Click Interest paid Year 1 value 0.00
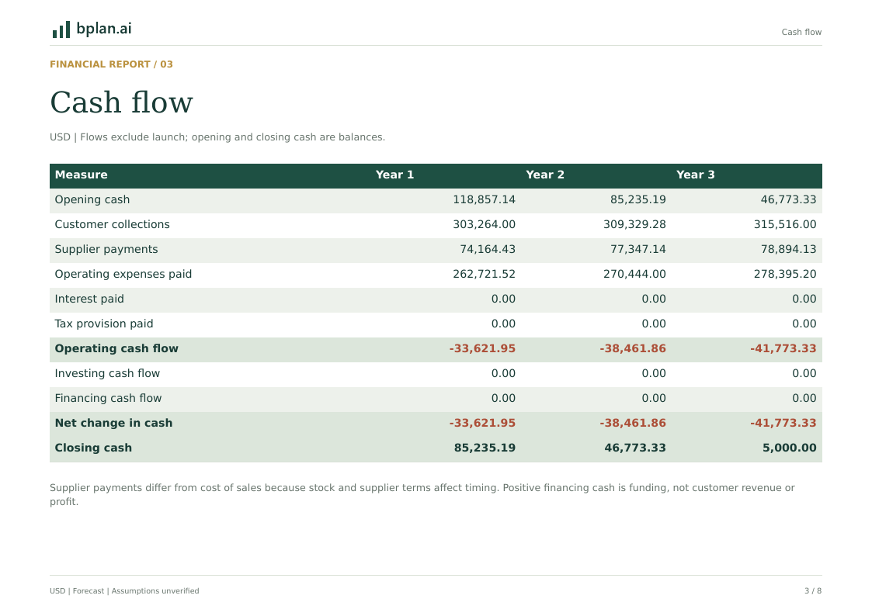Screen dimensions: 872x616 pyautogui.click(x=503, y=299)
